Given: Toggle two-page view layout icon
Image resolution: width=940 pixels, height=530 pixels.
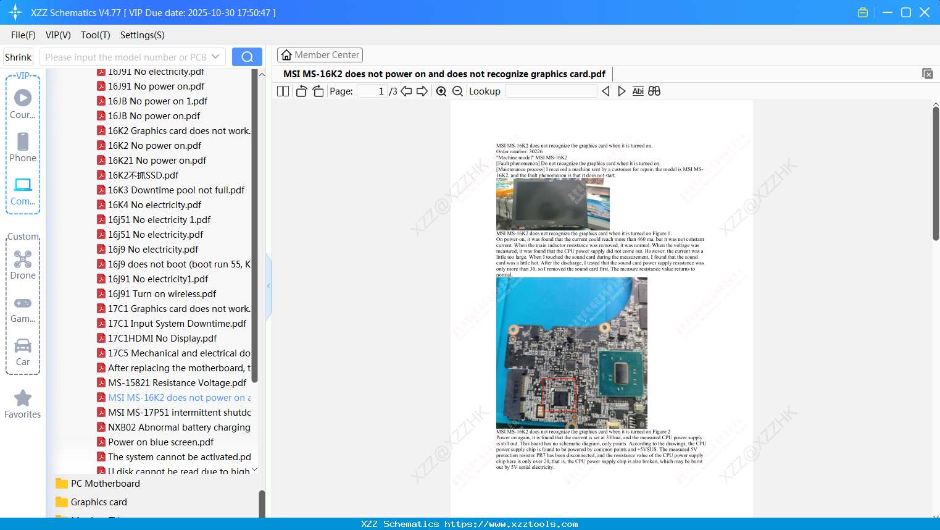Looking at the screenshot, I should (x=283, y=91).
